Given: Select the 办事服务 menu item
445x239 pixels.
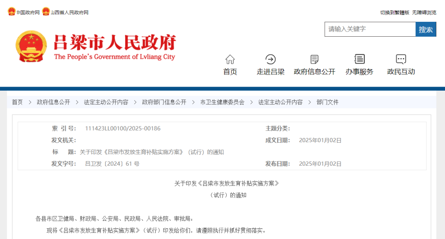Looking at the screenshot, I should pos(358,71).
